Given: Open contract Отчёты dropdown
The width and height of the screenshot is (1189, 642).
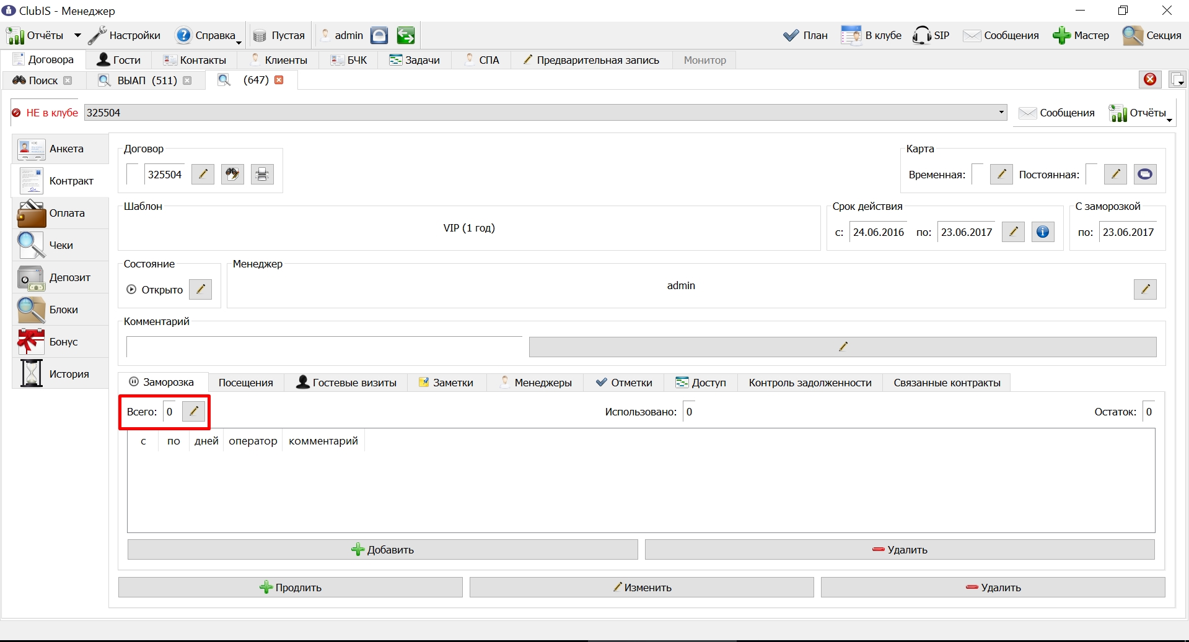Looking at the screenshot, I should [1141, 113].
